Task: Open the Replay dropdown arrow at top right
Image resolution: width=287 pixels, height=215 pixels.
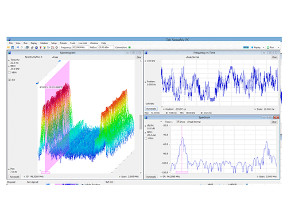Action: click(263, 48)
